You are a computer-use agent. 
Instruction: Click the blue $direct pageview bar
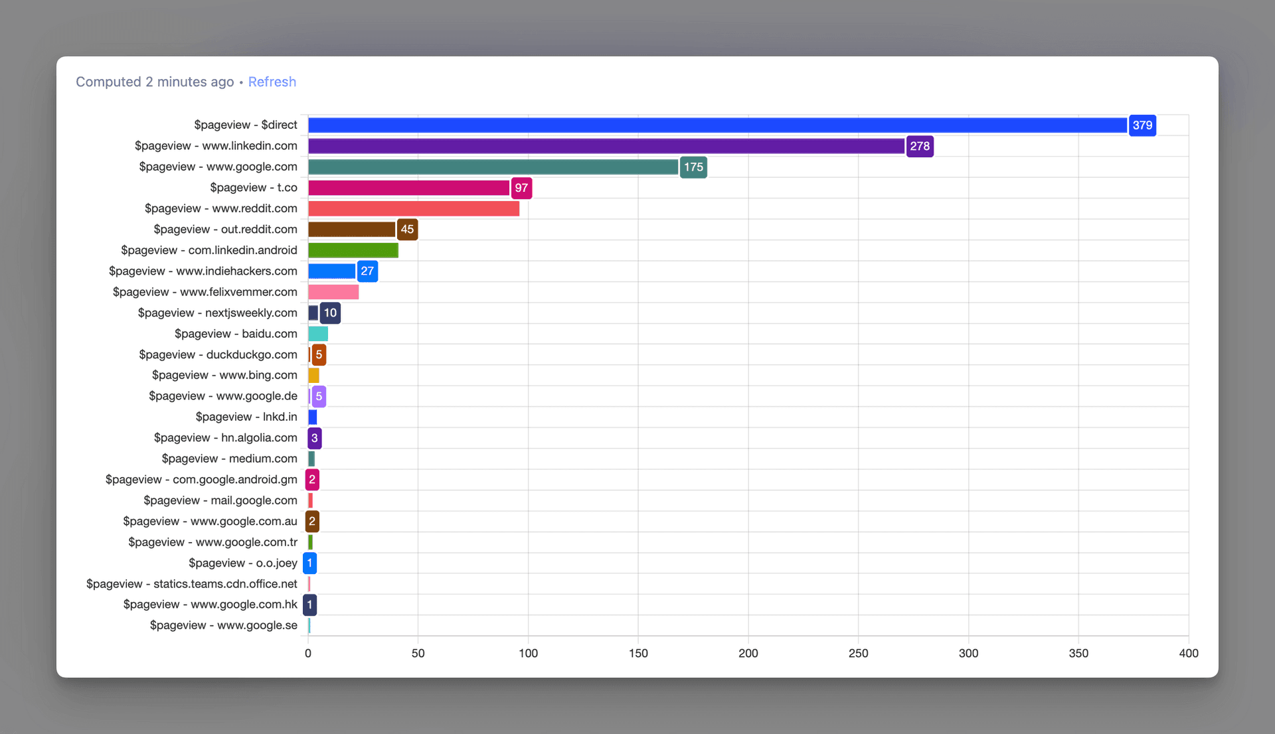[x=717, y=125]
